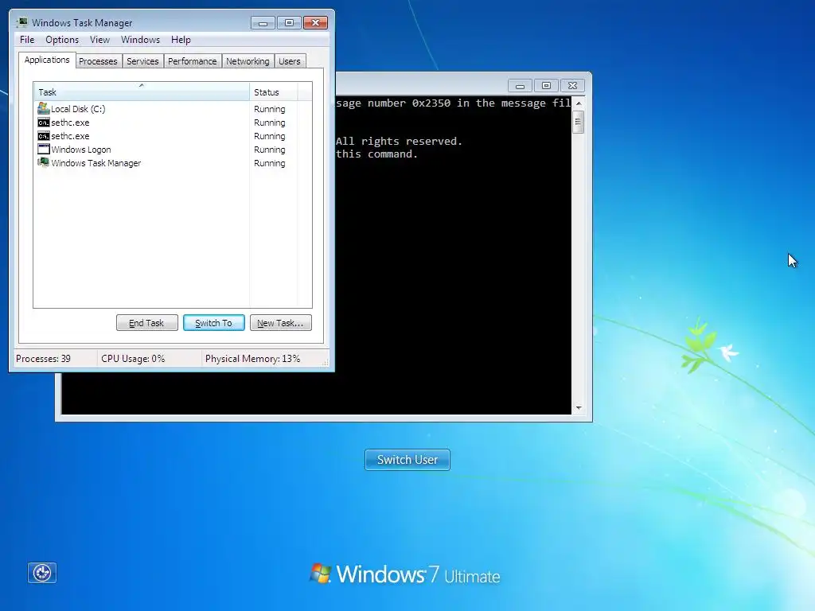815x611 pixels.
Task: Click the Windows Logon task icon
Action: tap(44, 149)
